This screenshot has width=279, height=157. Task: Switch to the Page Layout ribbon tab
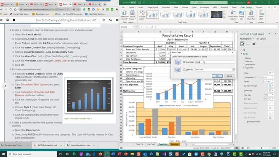point(153,7)
